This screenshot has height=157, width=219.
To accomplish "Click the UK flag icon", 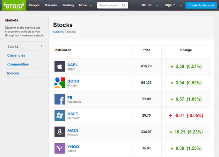I will 144,5.
